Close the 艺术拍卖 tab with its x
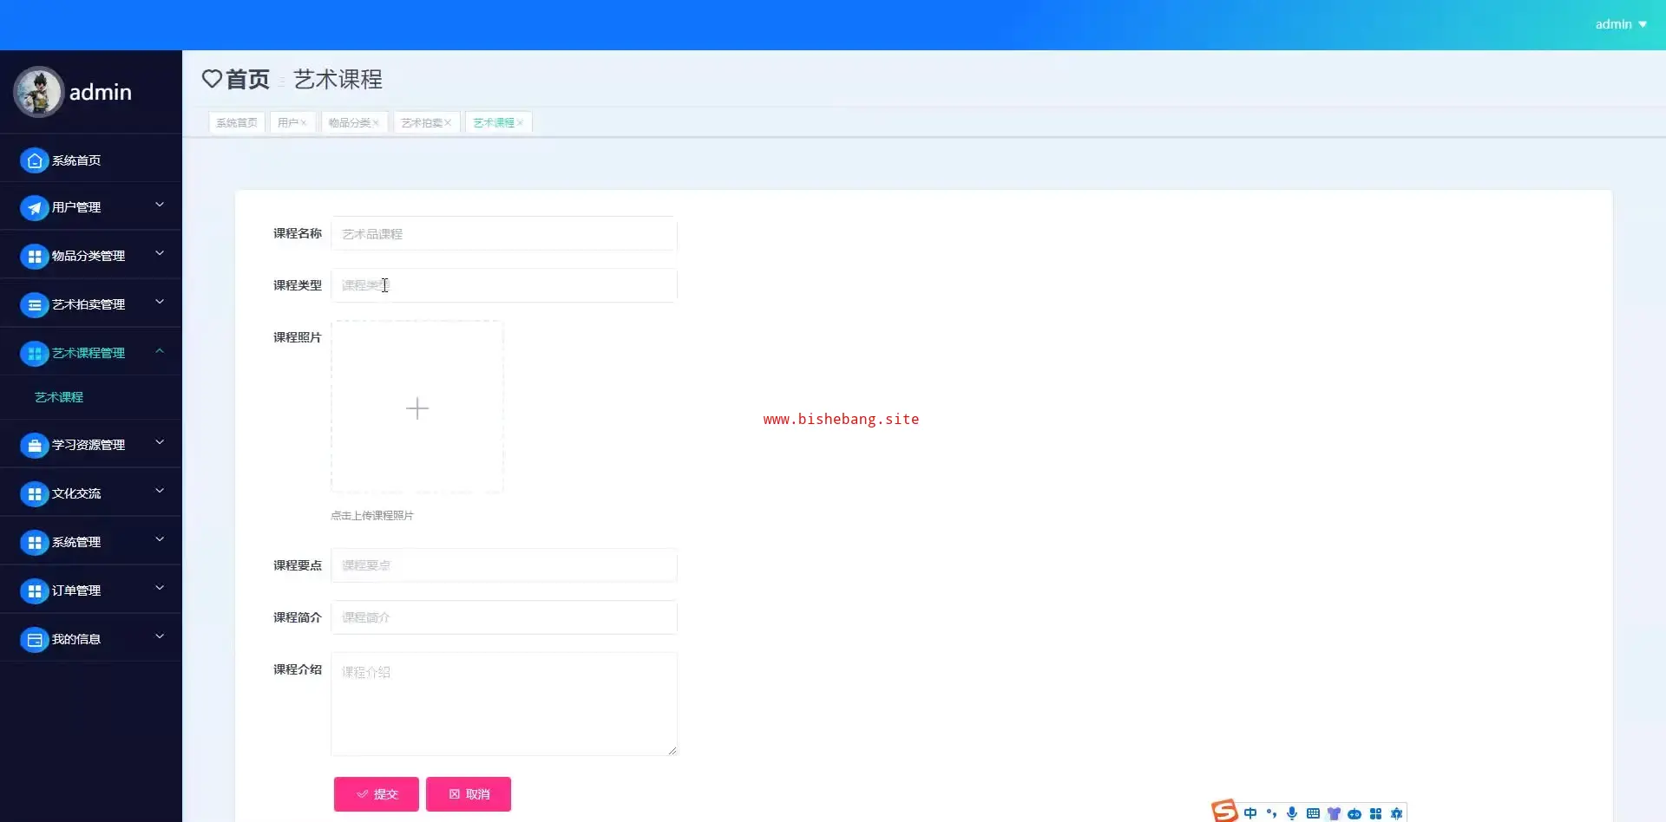This screenshot has width=1666, height=822. [448, 123]
